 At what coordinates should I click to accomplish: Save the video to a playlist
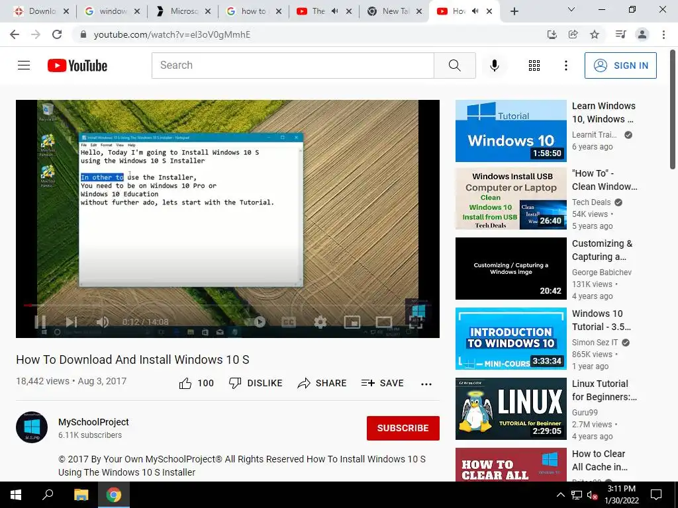pos(382,383)
